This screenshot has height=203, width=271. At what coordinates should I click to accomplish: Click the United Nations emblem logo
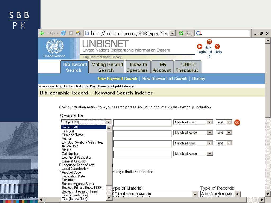click(x=55, y=46)
